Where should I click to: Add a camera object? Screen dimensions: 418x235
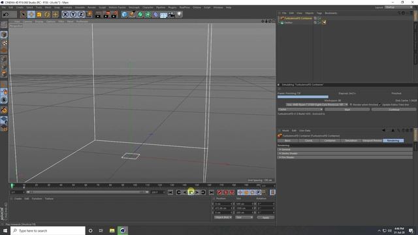coord(171,14)
